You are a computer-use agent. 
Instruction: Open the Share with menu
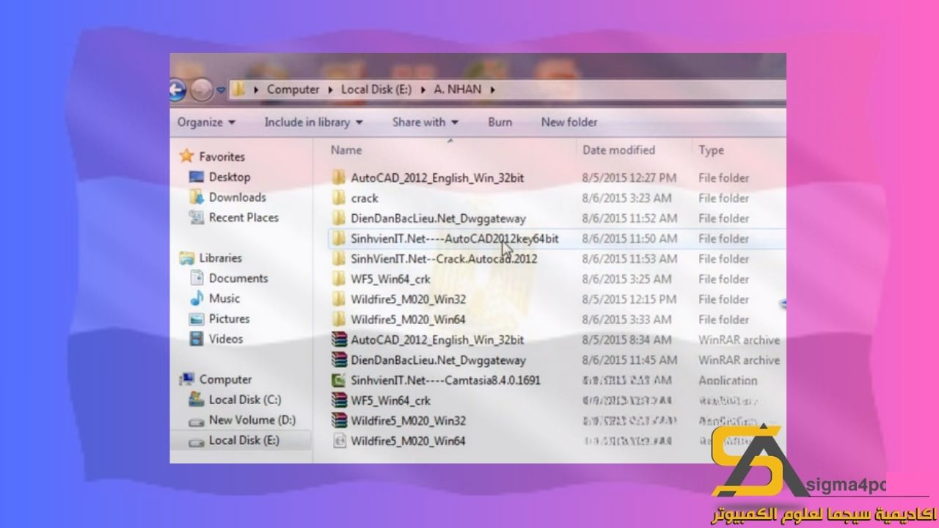coord(425,122)
